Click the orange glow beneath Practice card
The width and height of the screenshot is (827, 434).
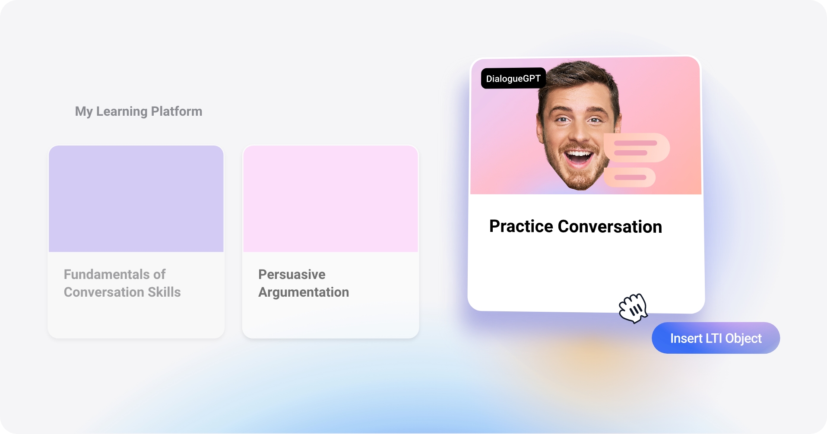pos(592,354)
